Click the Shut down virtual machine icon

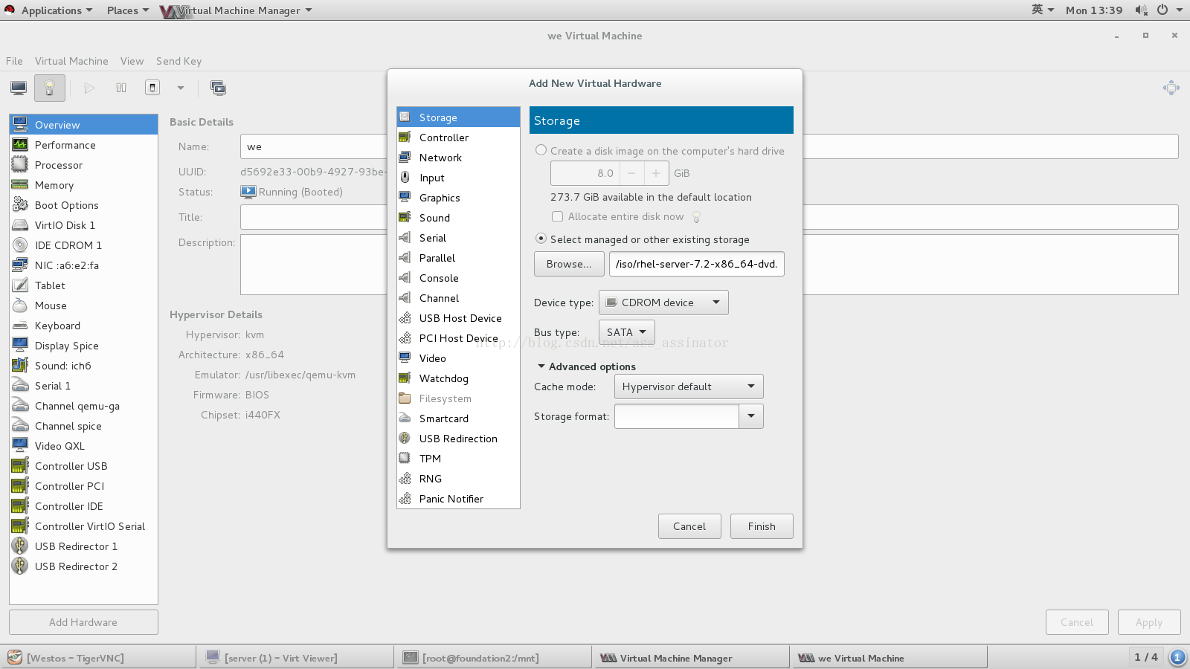point(152,88)
